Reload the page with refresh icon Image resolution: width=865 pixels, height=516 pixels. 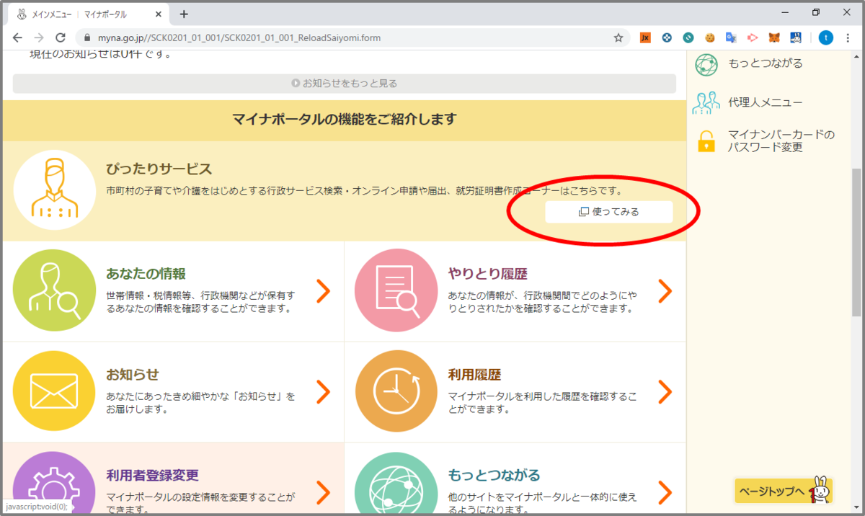click(61, 38)
